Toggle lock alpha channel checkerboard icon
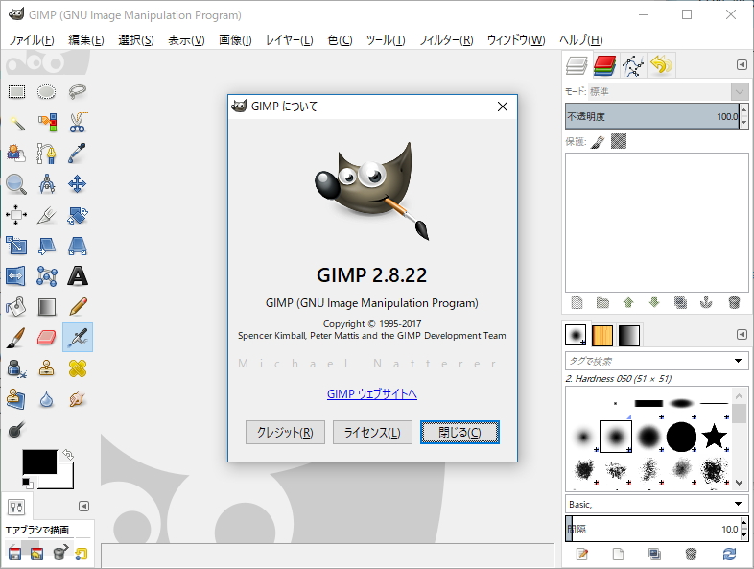 click(x=619, y=141)
